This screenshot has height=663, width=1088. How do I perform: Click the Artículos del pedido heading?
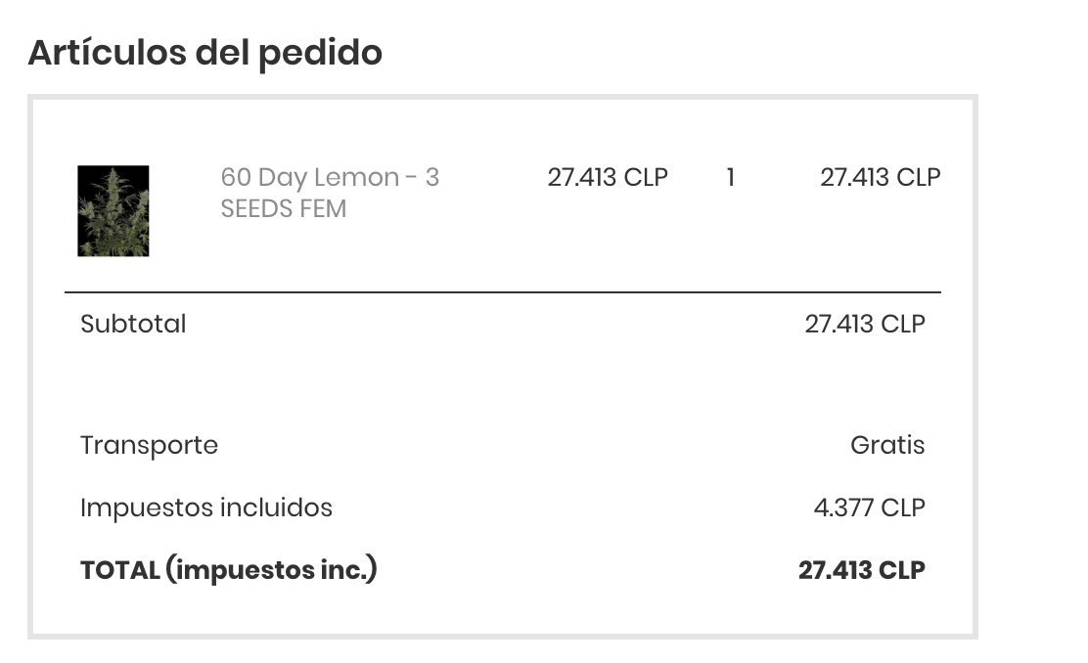pos(204,53)
